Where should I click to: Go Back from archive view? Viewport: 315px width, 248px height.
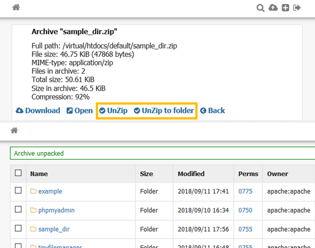click(212, 110)
